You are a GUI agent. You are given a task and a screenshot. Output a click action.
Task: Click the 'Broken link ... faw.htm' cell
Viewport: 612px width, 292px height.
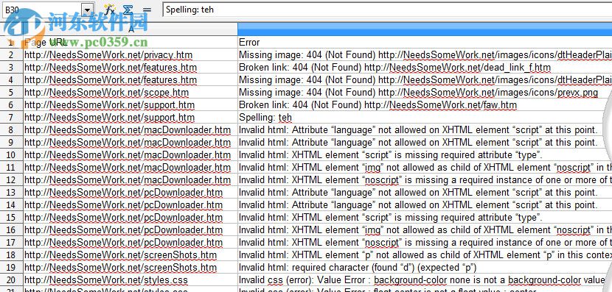pos(425,104)
